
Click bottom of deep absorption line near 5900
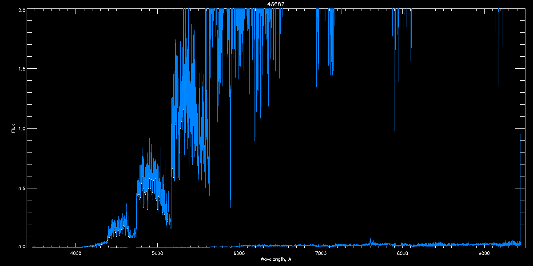230,207
